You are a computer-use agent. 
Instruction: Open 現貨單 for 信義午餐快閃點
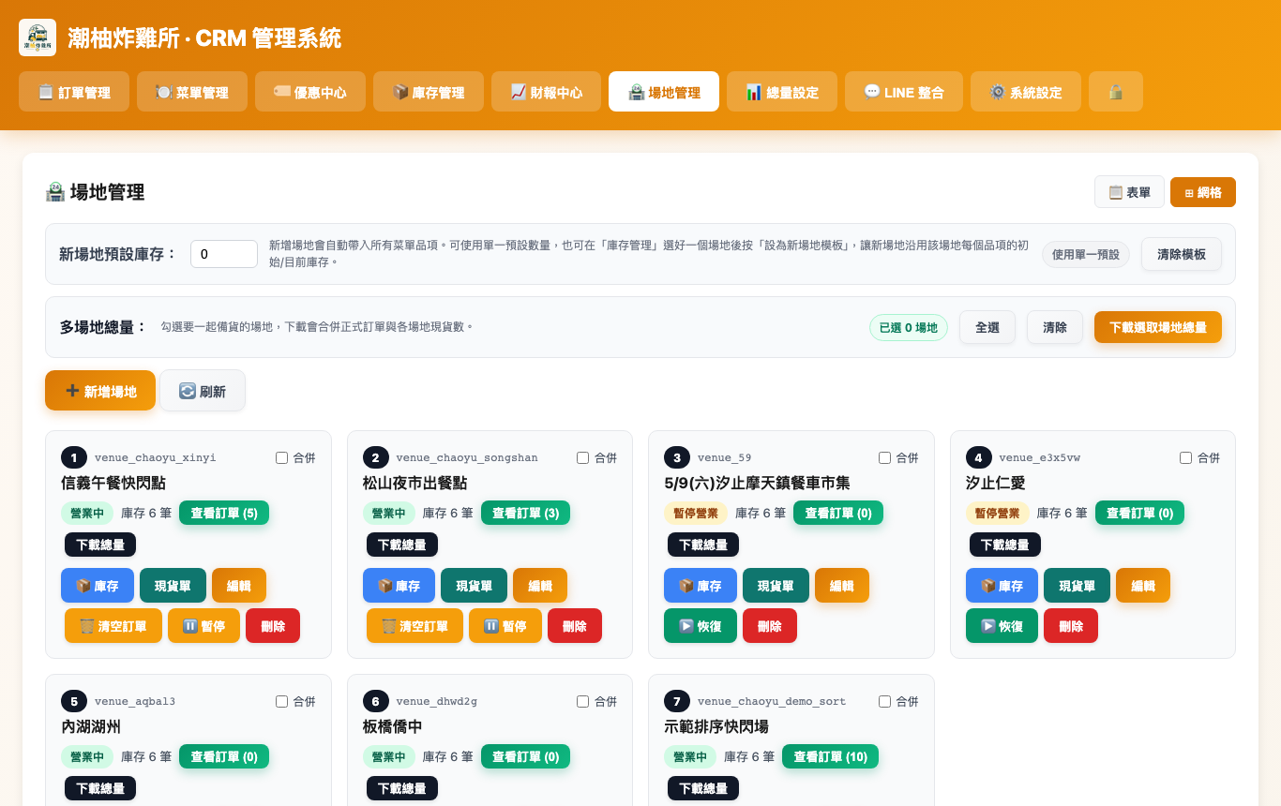tap(173, 586)
